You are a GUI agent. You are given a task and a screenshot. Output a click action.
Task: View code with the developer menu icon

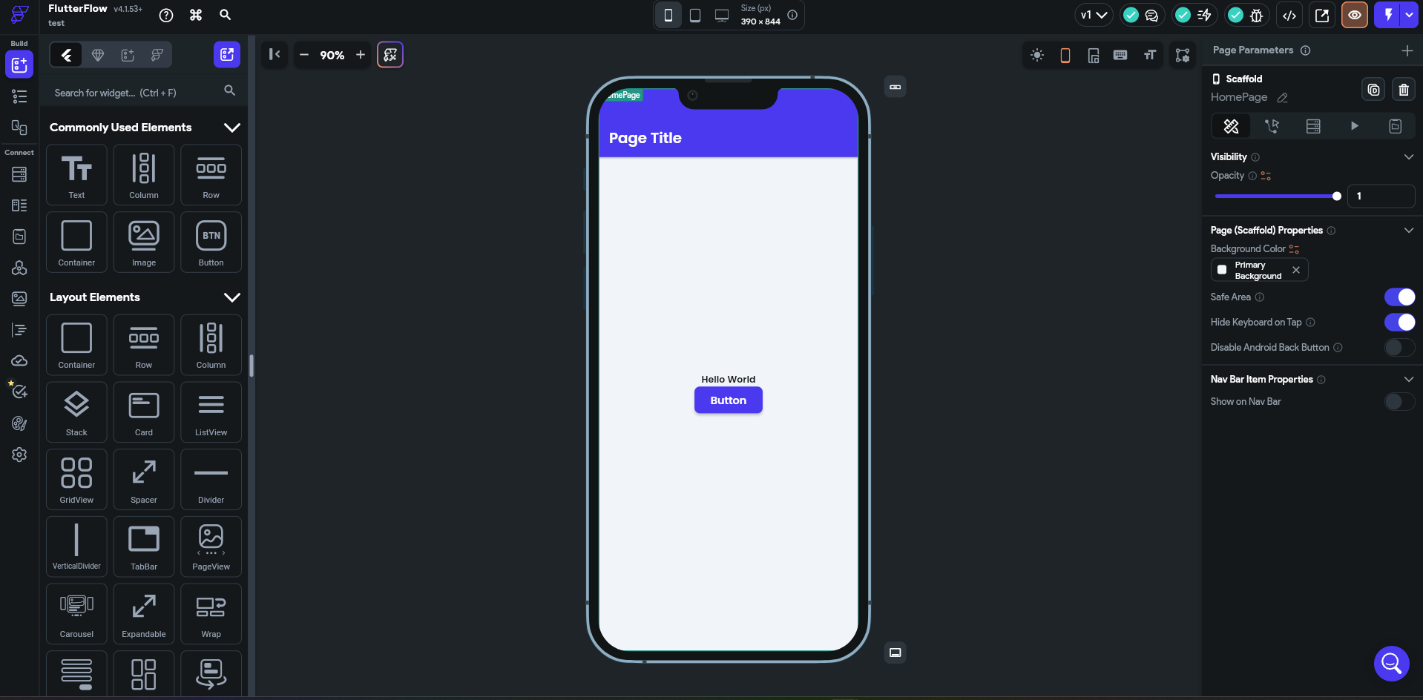coord(1289,15)
